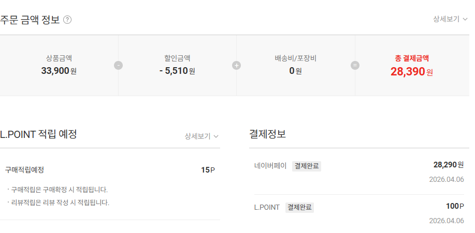Click the 상품금액 33,900원 amount

tap(59, 71)
